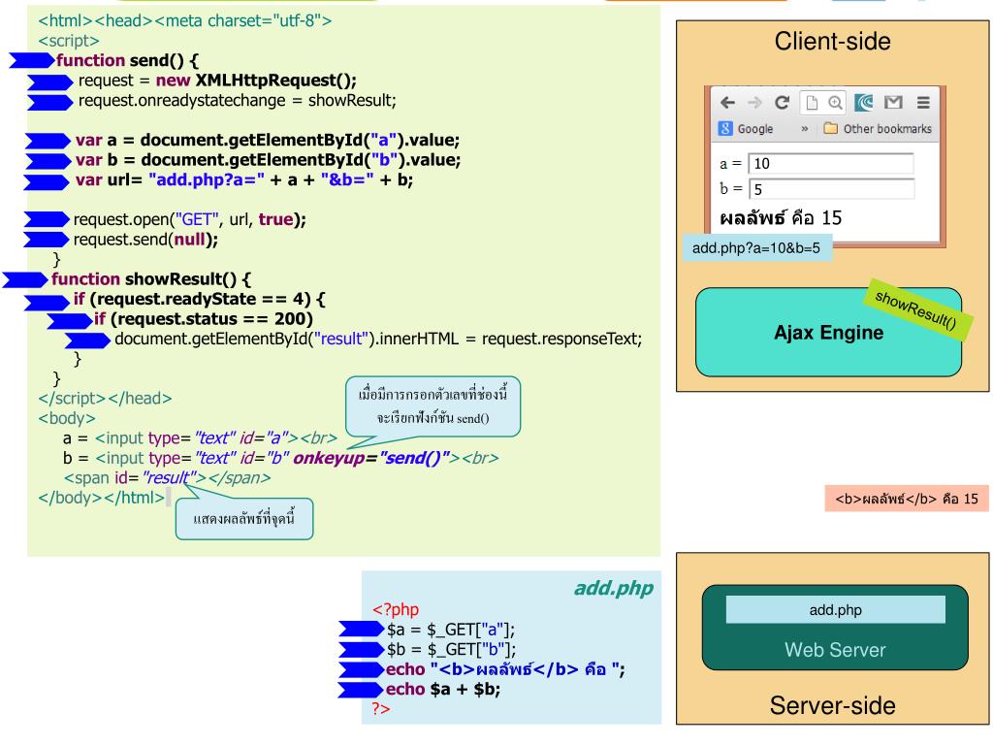Screen dimensions: 993x745
Task: Click the "request.onreadystatechange = showResult;" line
Action: (237, 100)
